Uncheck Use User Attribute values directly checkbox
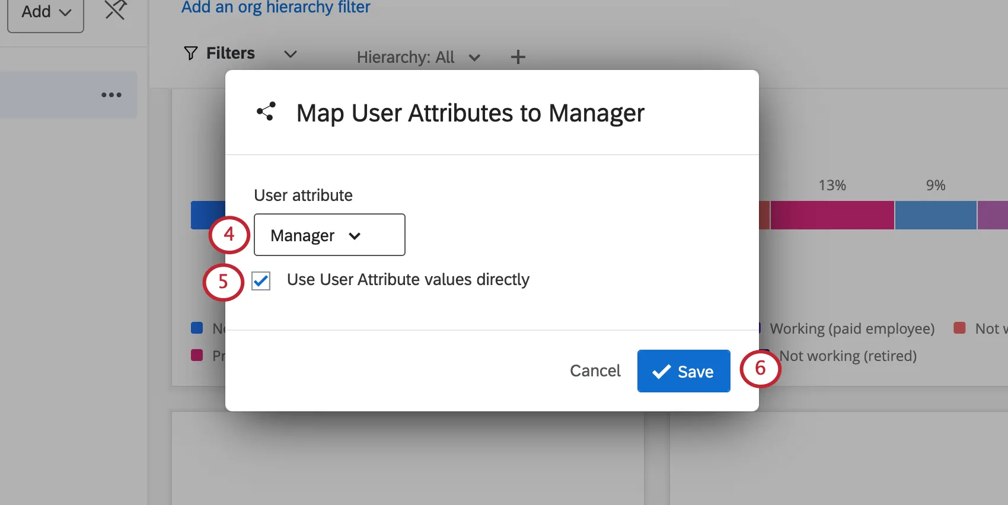The height and width of the screenshot is (505, 1008). 261,280
